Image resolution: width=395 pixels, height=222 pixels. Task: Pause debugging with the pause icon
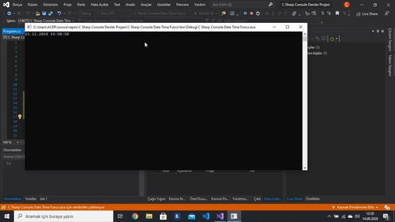pos(245,14)
